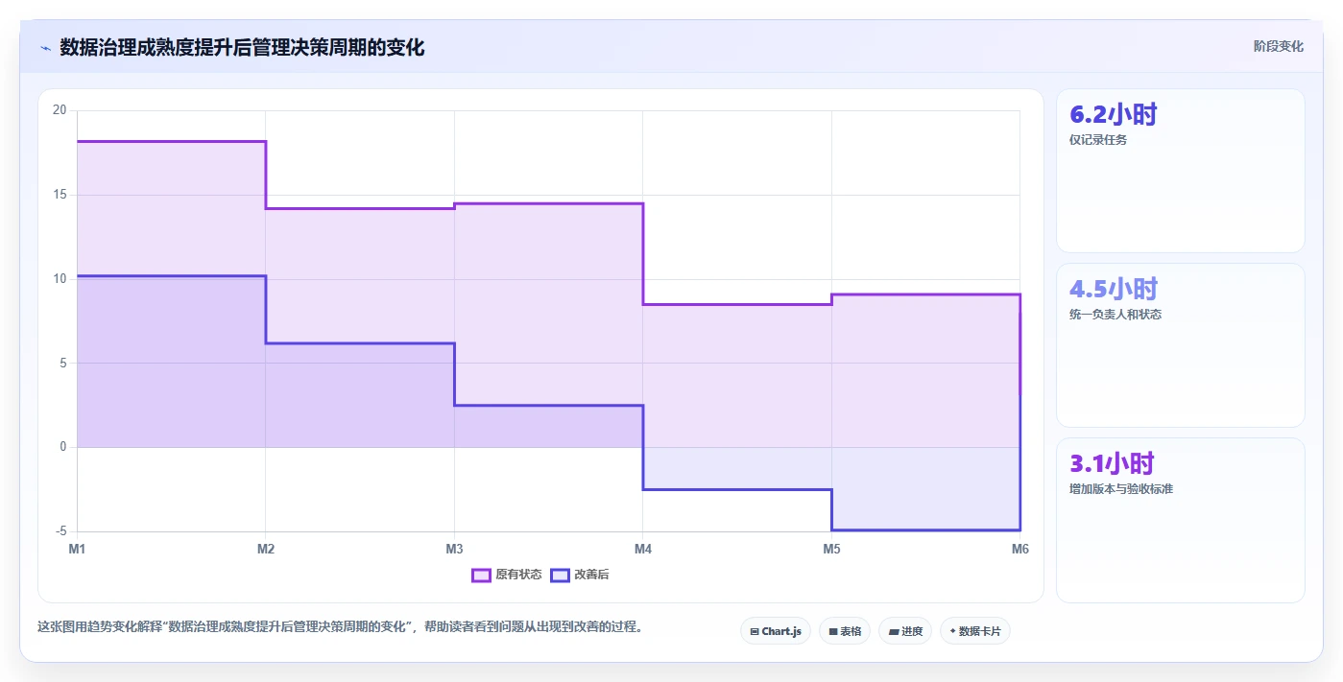
Task: Click the M4 x-axis label
Action: click(x=643, y=550)
